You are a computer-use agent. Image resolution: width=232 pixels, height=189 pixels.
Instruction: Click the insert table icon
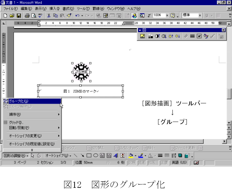click(x=106, y=15)
